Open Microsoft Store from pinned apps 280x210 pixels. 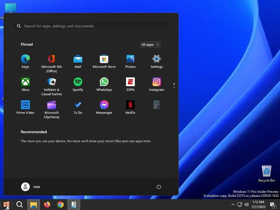point(104,62)
